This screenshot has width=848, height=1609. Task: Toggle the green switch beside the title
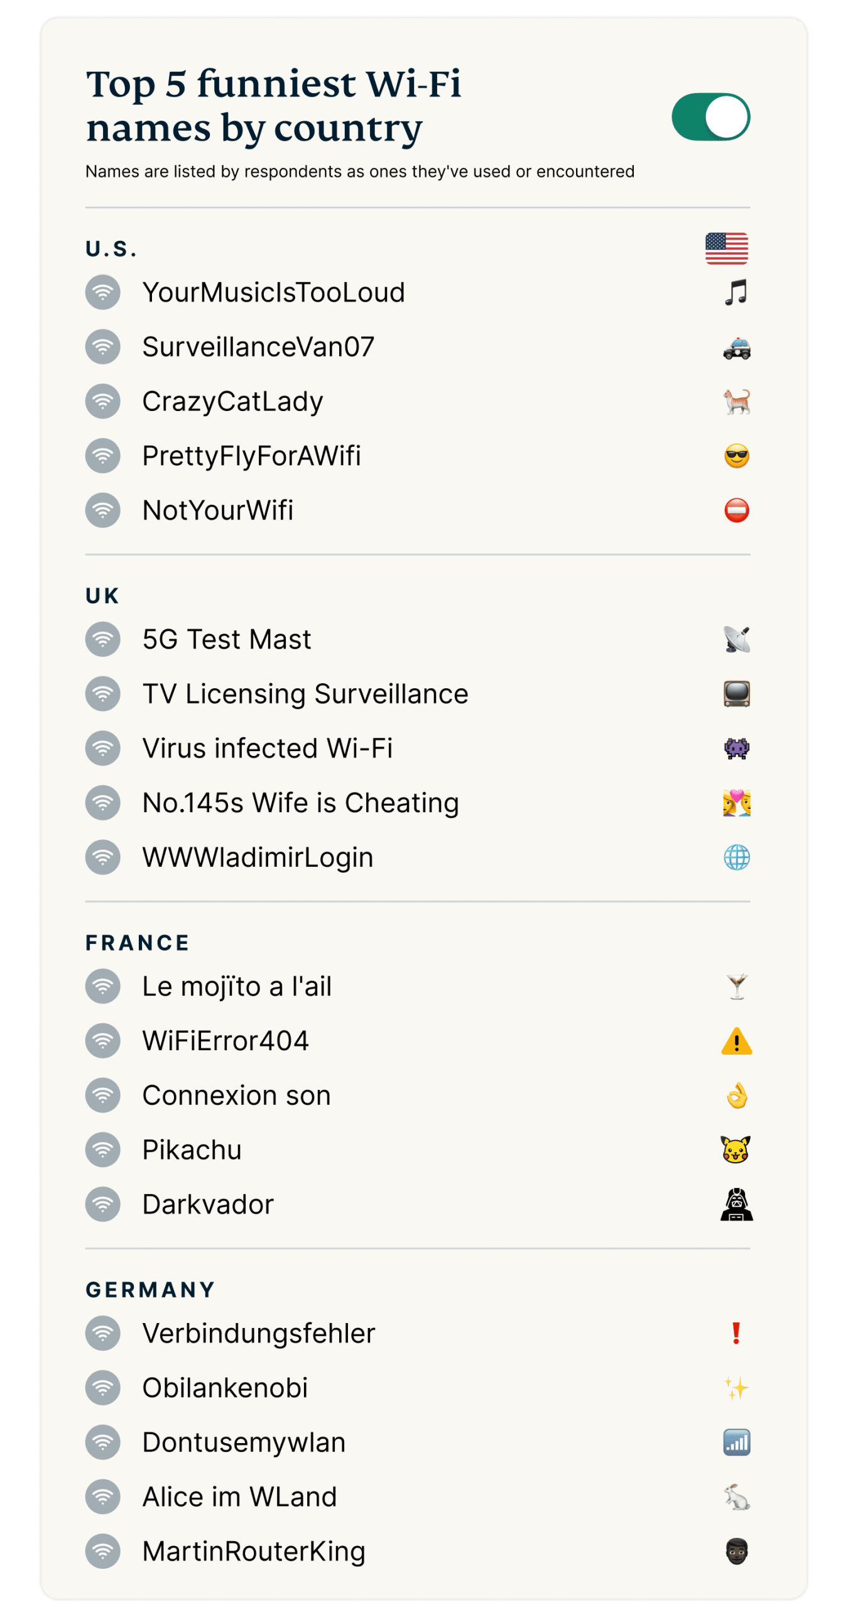(710, 117)
